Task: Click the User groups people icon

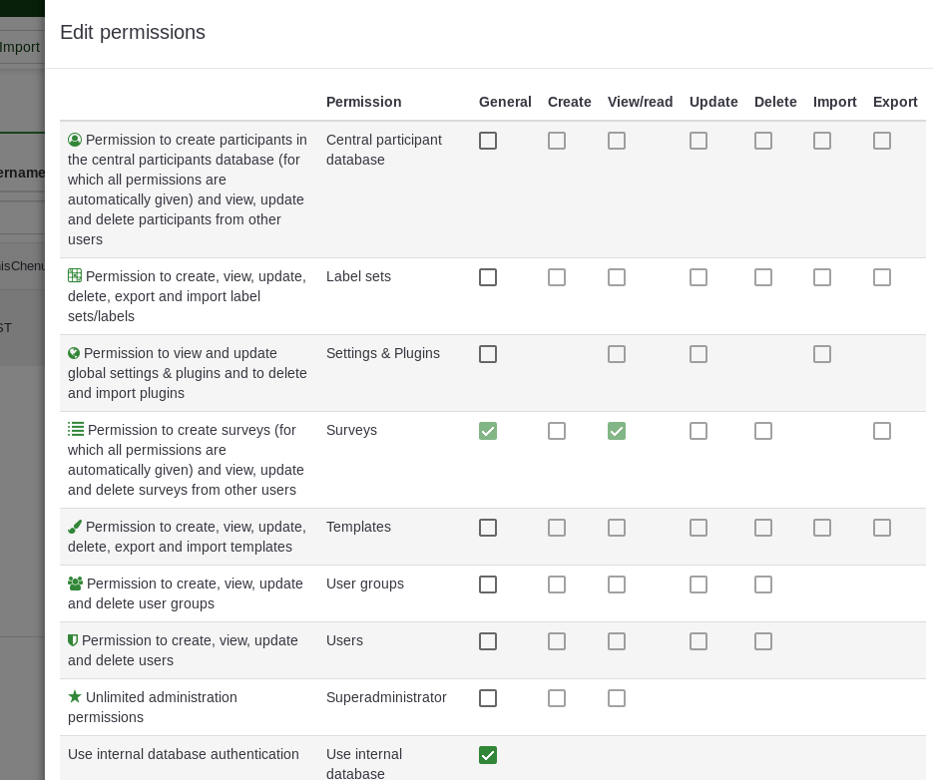Action: (75, 584)
